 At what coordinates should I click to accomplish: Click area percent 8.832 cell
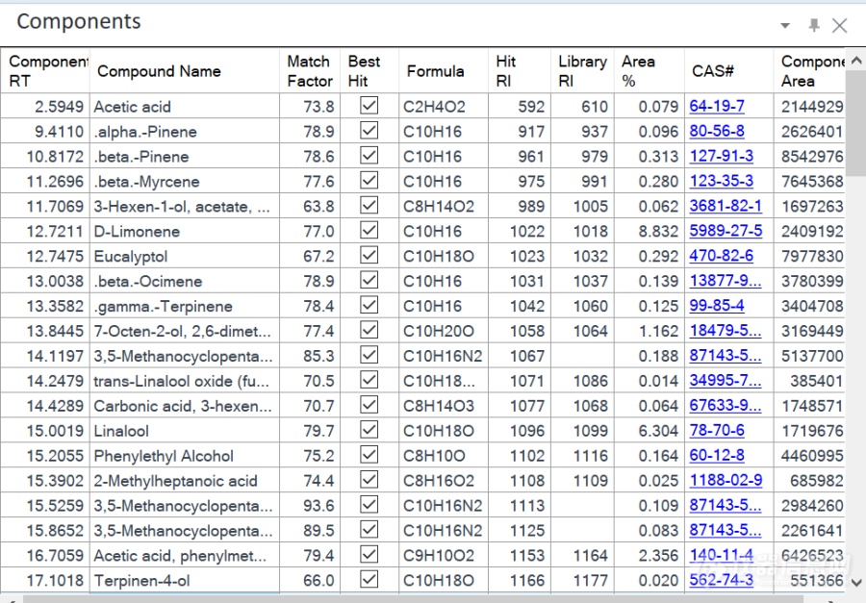pyautogui.click(x=649, y=231)
